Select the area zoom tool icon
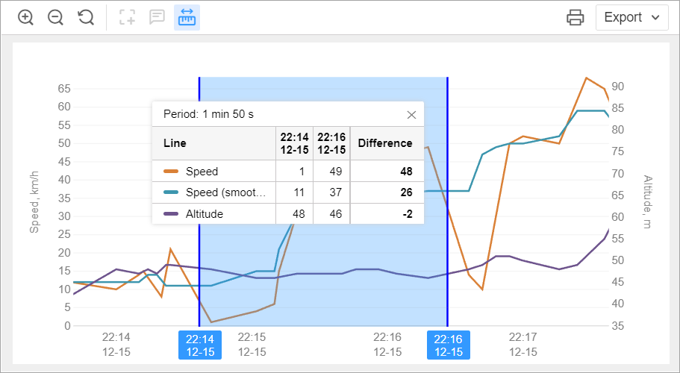 pyautogui.click(x=128, y=17)
